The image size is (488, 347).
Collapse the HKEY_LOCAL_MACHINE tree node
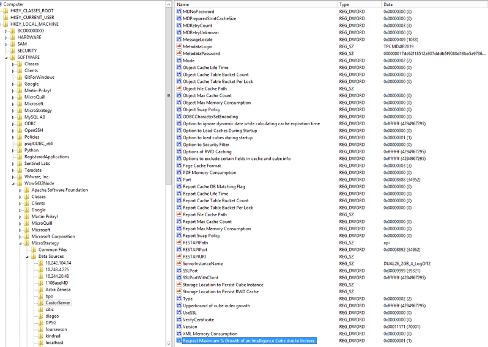[x=2, y=24]
